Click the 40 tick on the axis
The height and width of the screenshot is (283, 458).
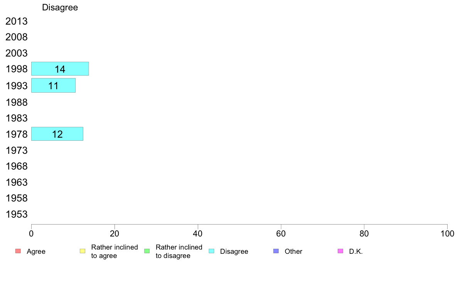198,233
